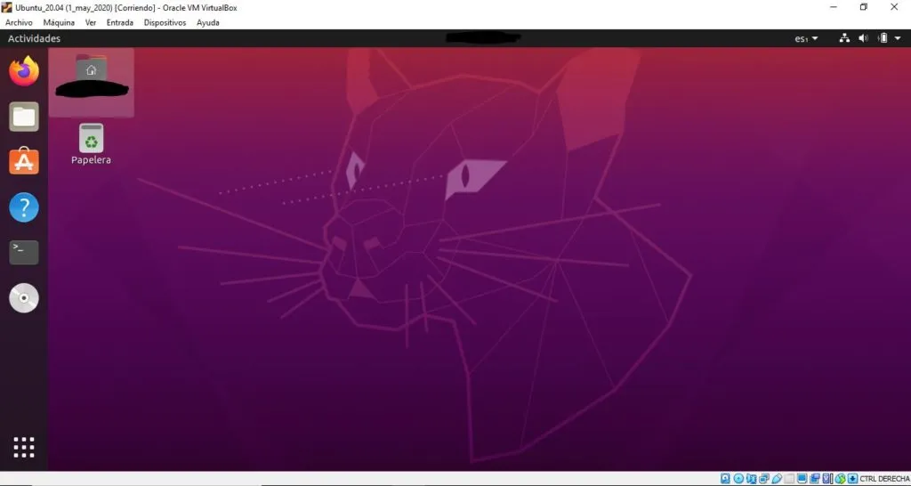
Task: Click the volume speaker icon in top bar
Action: [863, 37]
